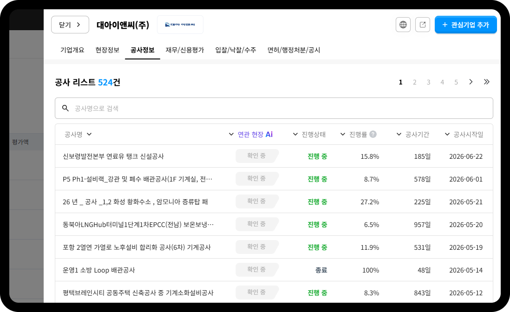Click 평가액 in the background sidebar
510x312 pixels.
[20, 142]
